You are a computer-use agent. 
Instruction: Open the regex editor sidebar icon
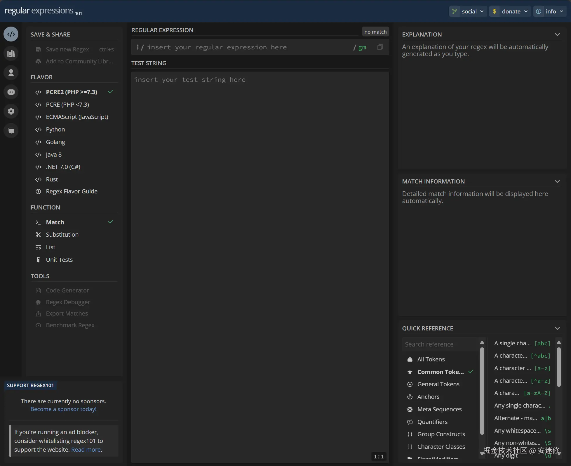11,34
